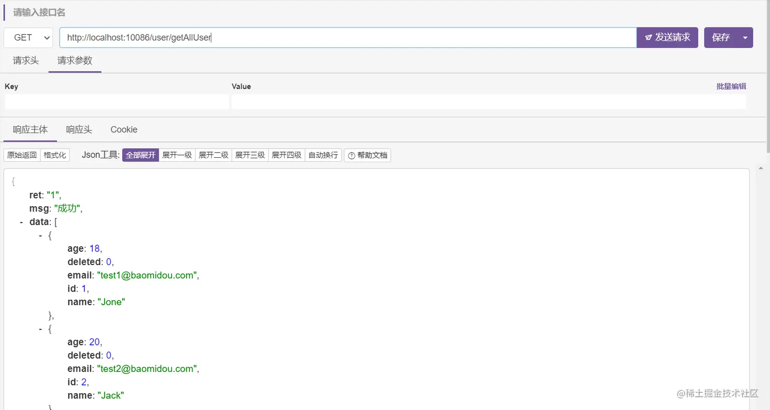Open the GET request method dropdown

[x=29, y=38]
